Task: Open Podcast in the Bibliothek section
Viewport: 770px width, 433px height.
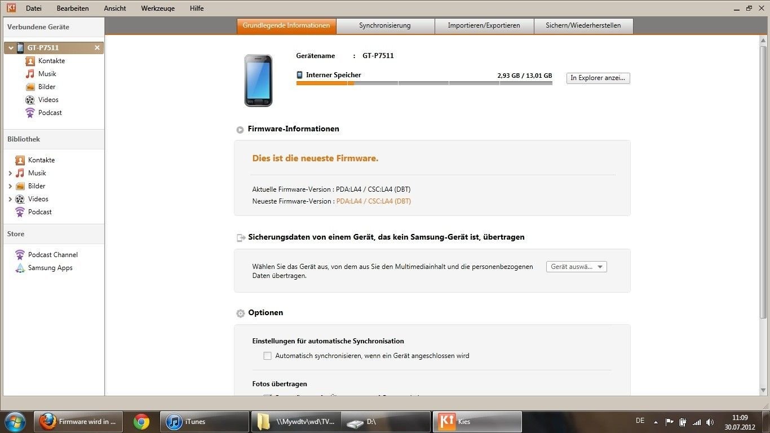Action: [39, 212]
